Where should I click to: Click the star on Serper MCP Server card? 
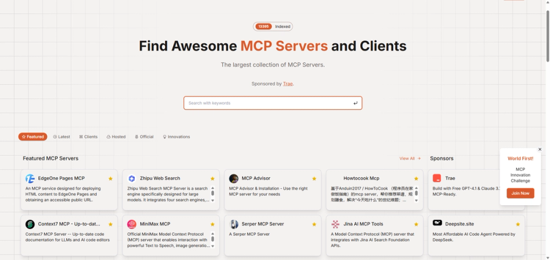click(x=314, y=224)
